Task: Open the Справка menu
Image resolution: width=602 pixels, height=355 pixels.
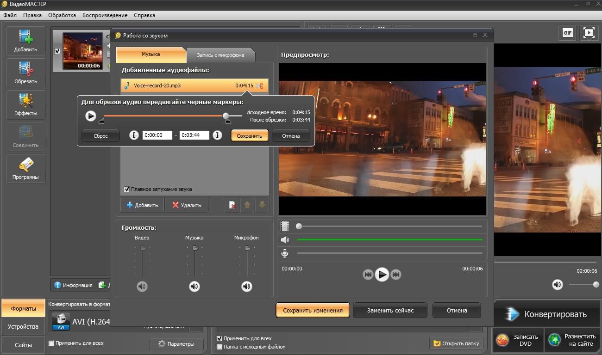Action: [144, 15]
